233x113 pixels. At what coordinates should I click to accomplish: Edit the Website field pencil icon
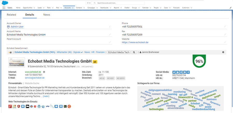tap(225, 42)
